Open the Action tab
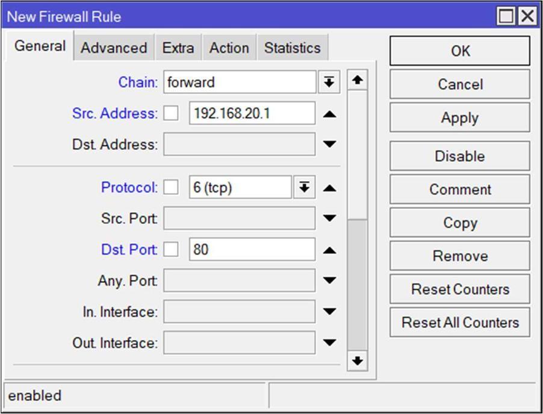This screenshot has width=543, height=414. (x=229, y=48)
